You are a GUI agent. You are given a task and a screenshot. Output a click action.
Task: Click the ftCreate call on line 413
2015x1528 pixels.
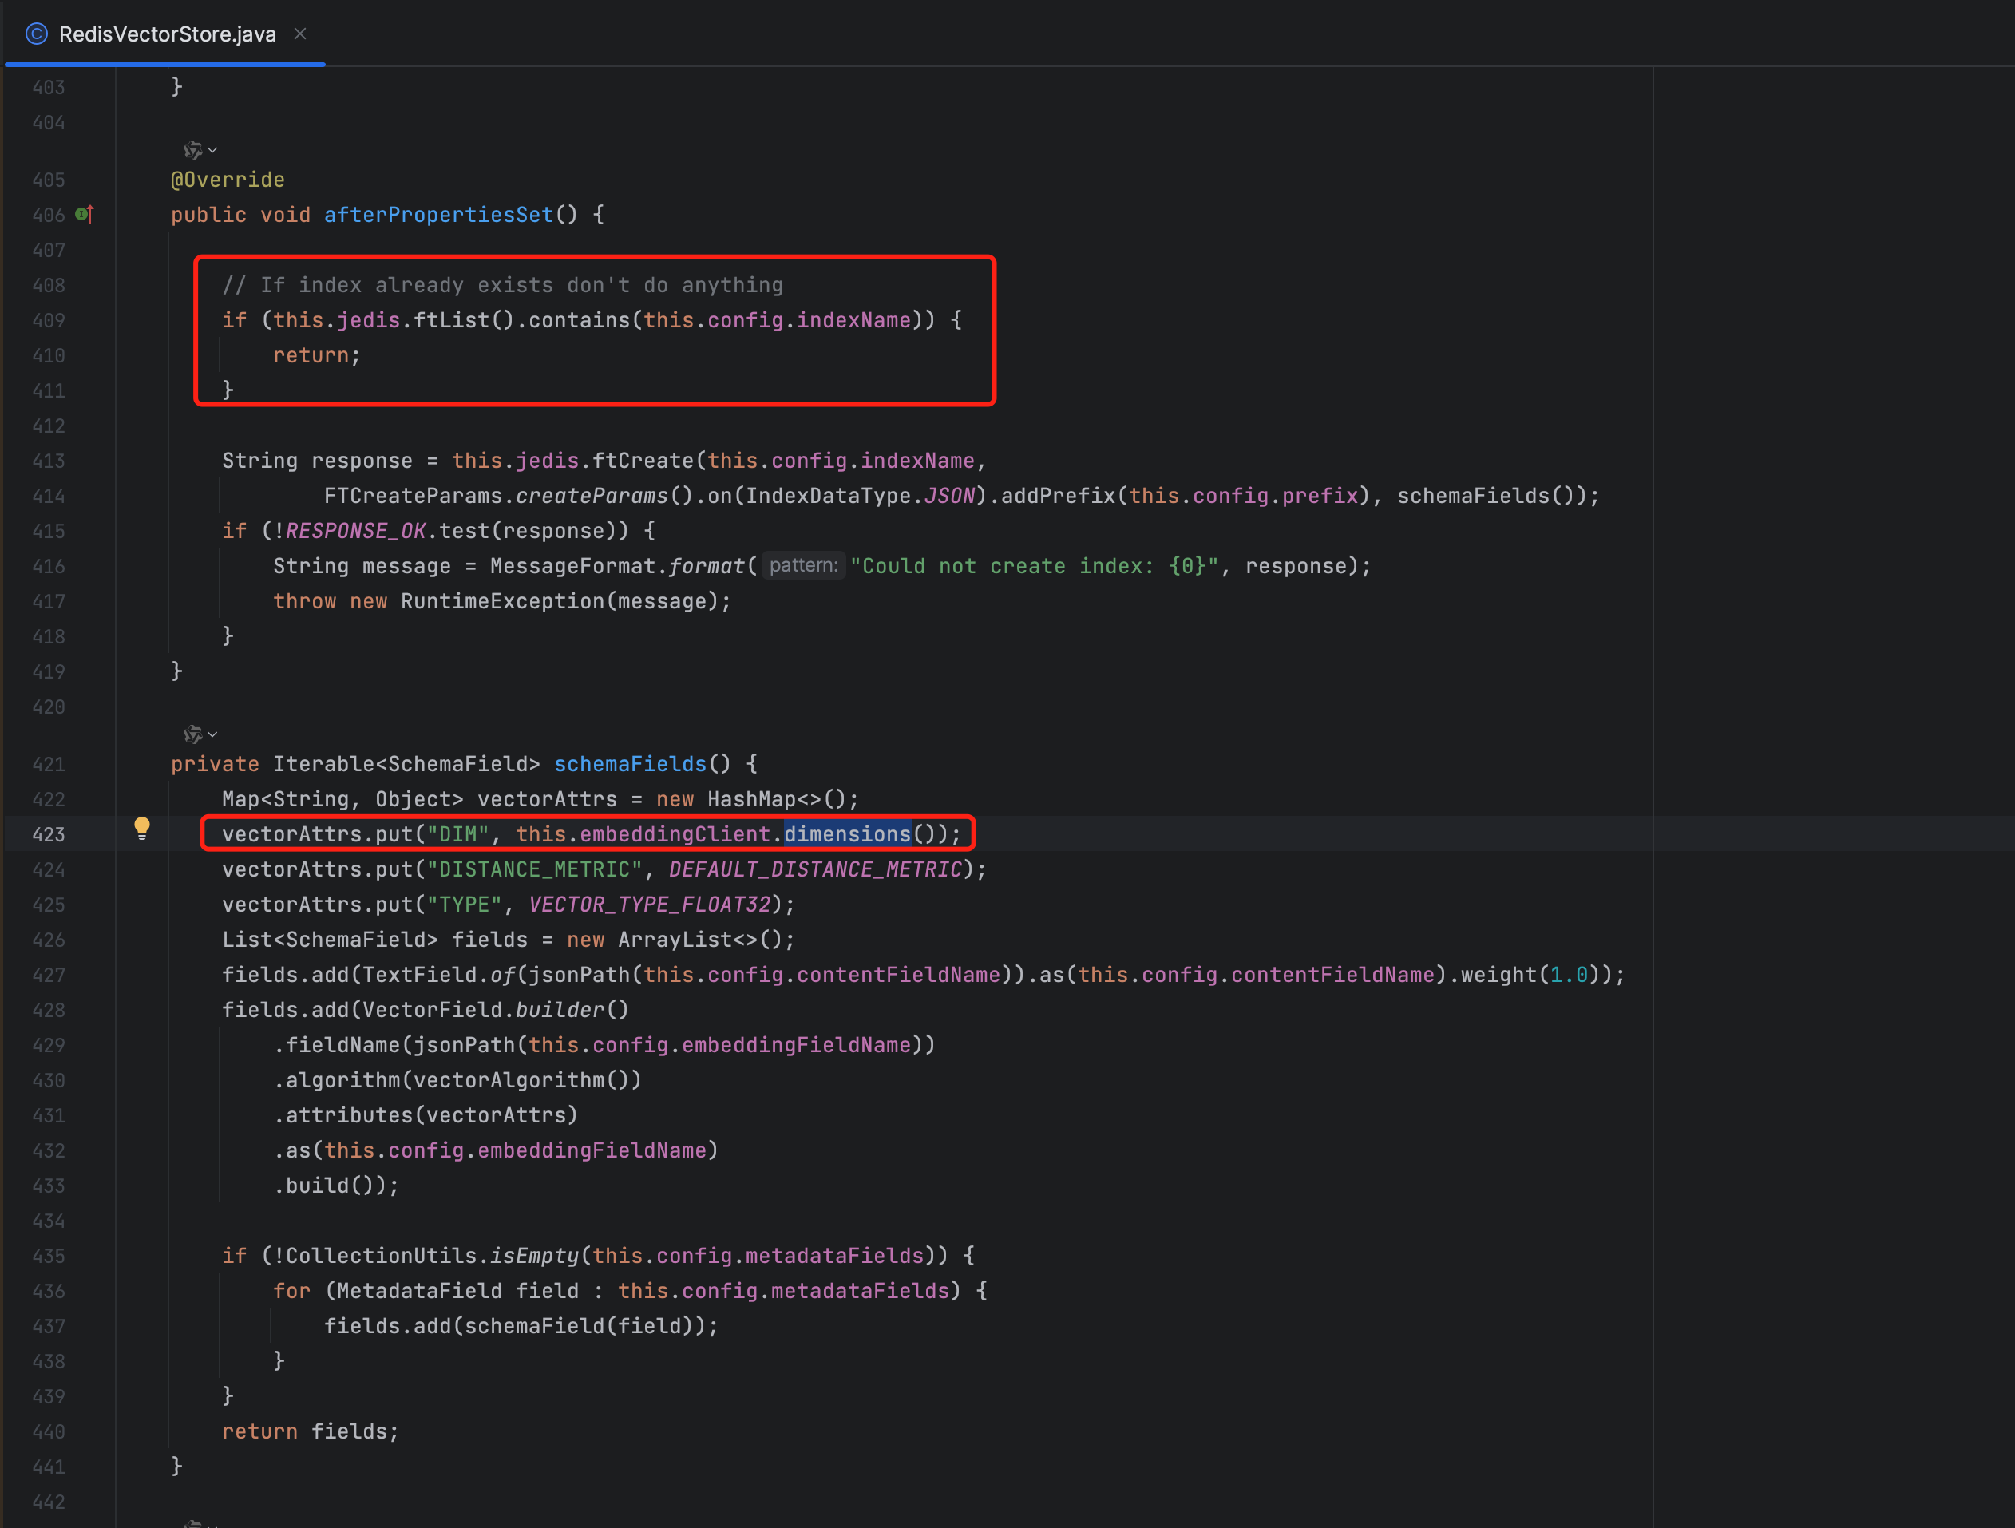(643, 461)
